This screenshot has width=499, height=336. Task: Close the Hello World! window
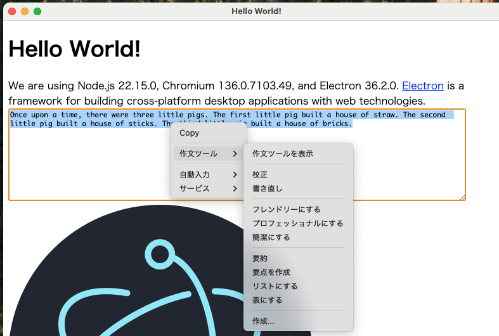pyautogui.click(x=12, y=11)
